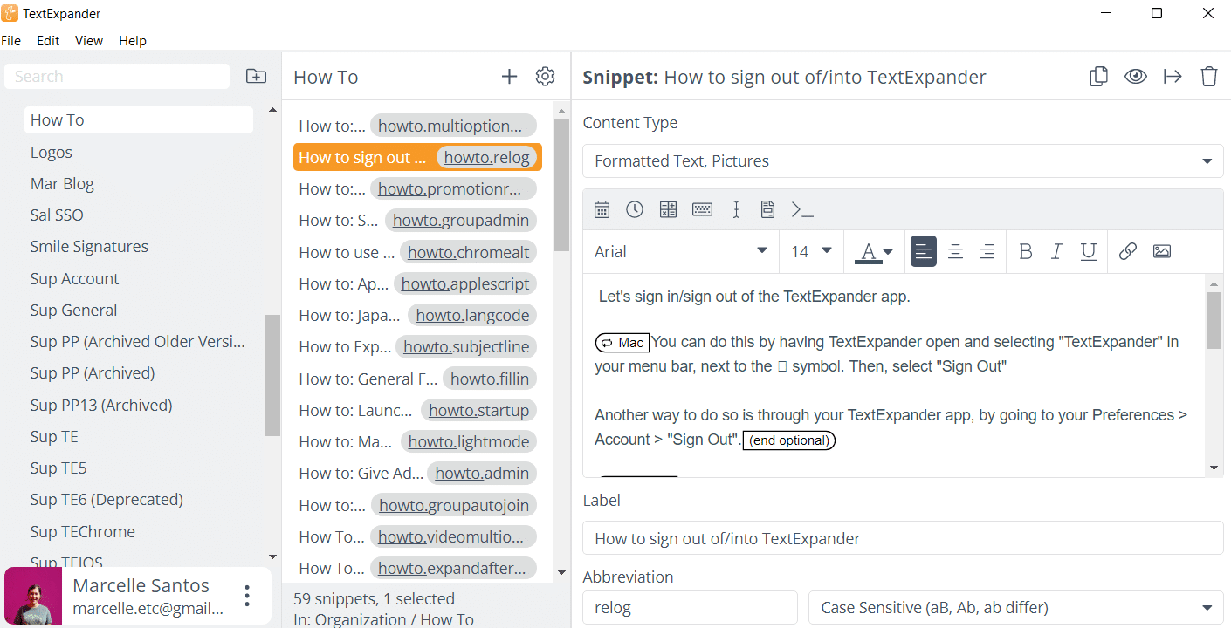Image resolution: width=1231 pixels, height=628 pixels.
Task: Click the (end optional) marker
Action: 789,440
